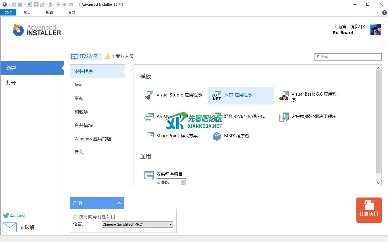388x242 pixels.
Task: Click the mail envelope icon beside 52破解
Action: tap(9, 227)
